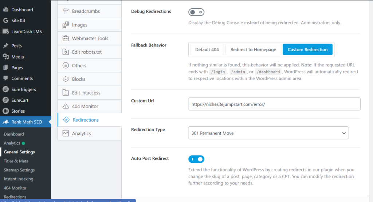Select Custom Redirection fallback behavior
This screenshot has width=373, height=202.
tap(307, 49)
